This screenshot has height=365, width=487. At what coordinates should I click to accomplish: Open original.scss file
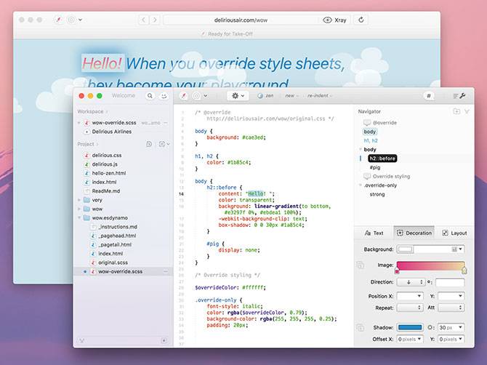[113, 262]
